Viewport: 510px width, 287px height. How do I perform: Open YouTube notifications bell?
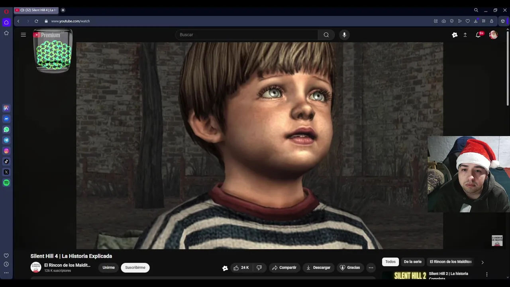(478, 35)
